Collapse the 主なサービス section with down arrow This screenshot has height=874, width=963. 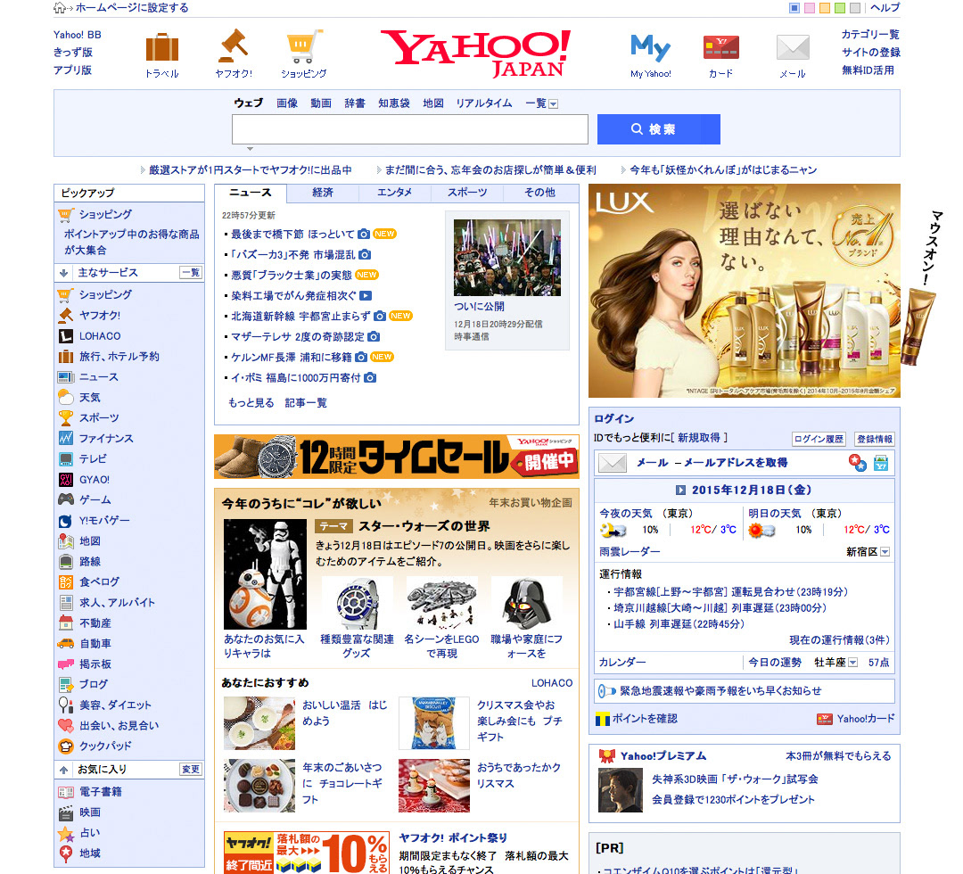click(64, 273)
